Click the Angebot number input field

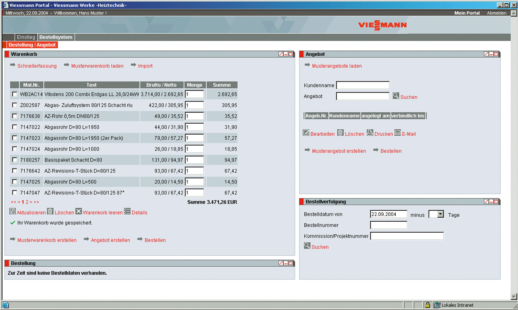pos(363,96)
